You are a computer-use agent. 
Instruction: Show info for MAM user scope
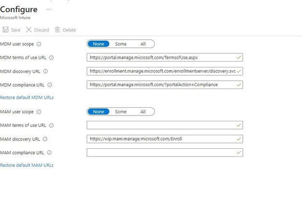coord(39,112)
